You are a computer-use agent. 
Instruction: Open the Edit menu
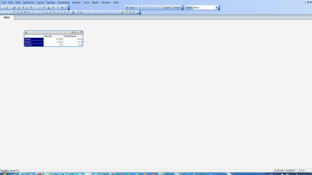tap(11, 3)
